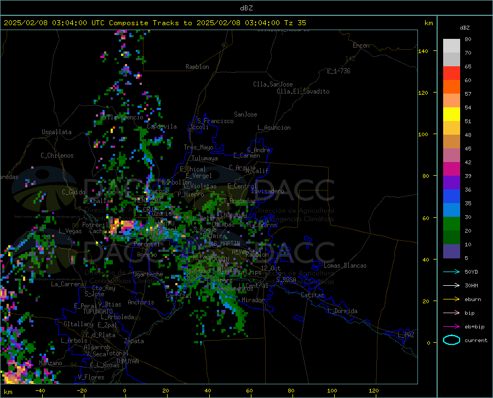Click the tan 48 dBZ color swatch
493x398 pixels.
(451, 142)
